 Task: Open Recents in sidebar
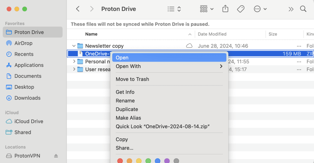pos(24,54)
